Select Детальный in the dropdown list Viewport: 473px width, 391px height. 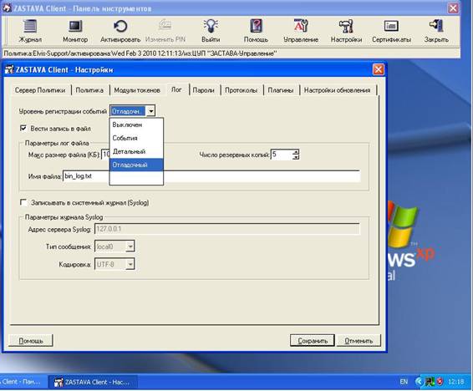136,151
